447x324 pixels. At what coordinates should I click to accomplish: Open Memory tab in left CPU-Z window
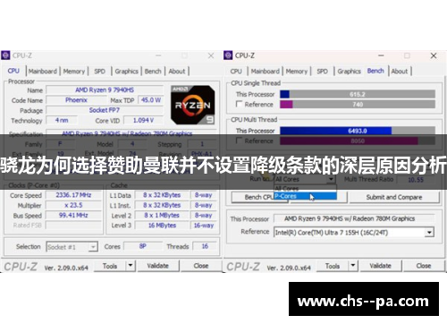pos(74,72)
